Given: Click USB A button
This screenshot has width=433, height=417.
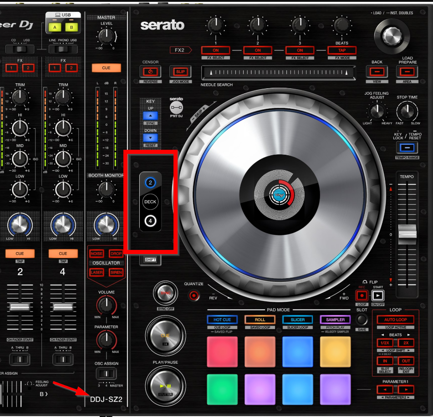Looking at the screenshot, I should (x=55, y=27).
